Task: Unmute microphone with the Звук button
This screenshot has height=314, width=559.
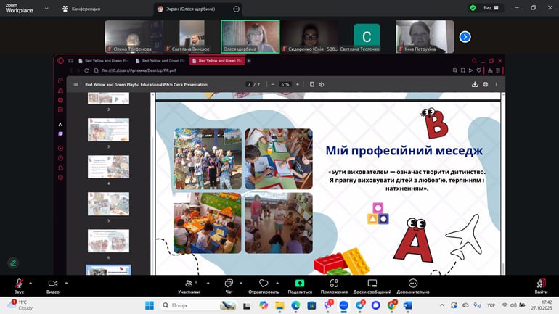Action: (x=19, y=286)
